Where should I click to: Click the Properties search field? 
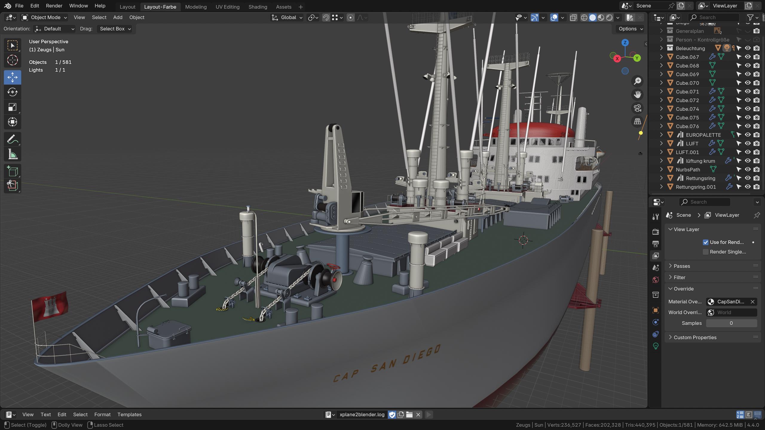click(x=705, y=202)
